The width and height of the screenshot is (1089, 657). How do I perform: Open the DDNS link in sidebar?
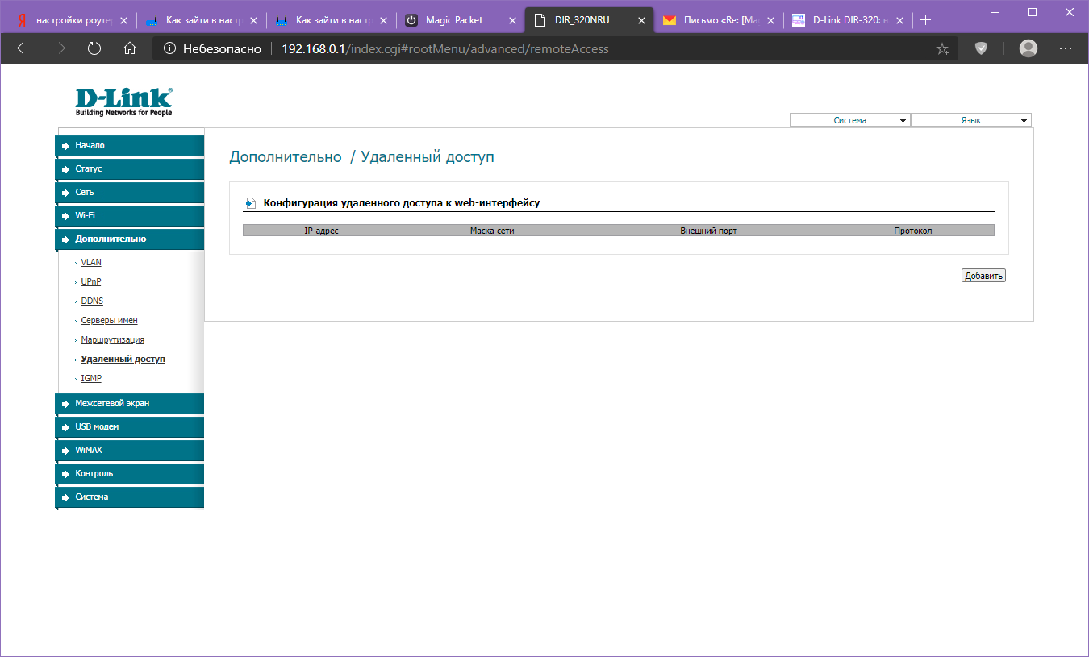(x=92, y=301)
